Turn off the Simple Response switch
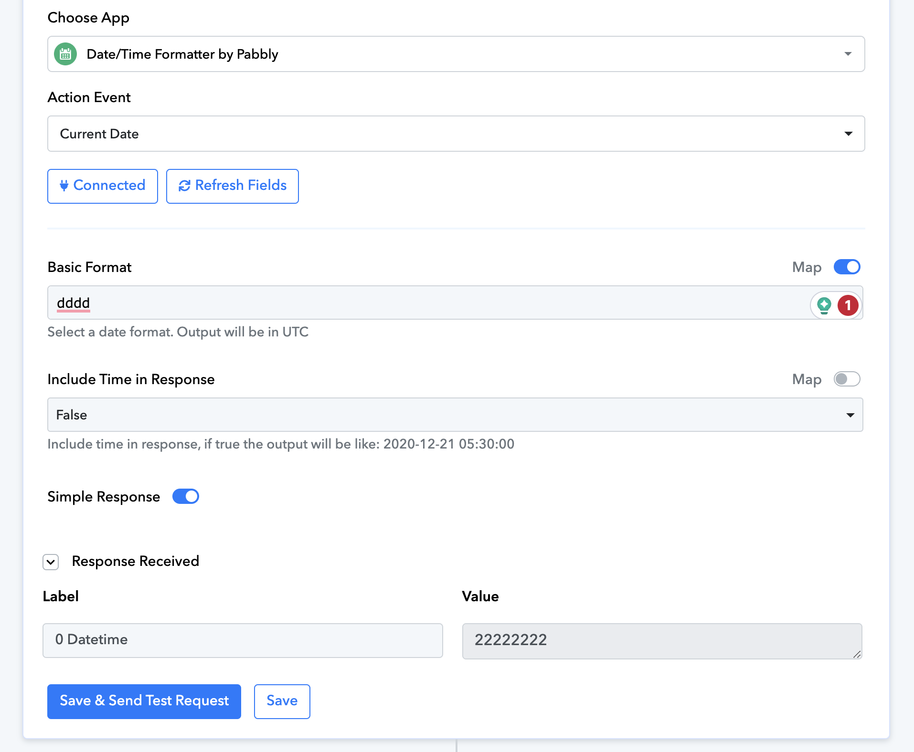Image resolution: width=914 pixels, height=752 pixels. [x=185, y=496]
